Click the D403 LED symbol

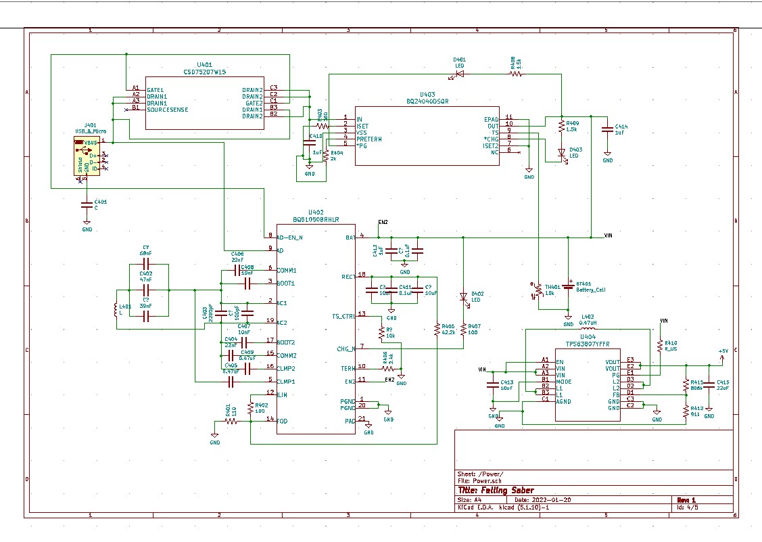[561, 154]
